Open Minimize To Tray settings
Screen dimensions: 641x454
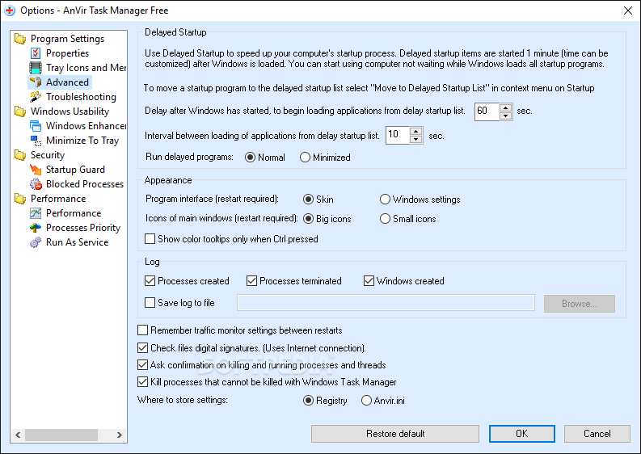[82, 141]
